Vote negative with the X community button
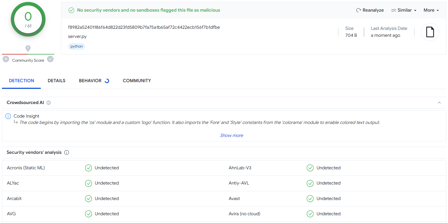This screenshot has width=448, height=223. tap(6, 59)
